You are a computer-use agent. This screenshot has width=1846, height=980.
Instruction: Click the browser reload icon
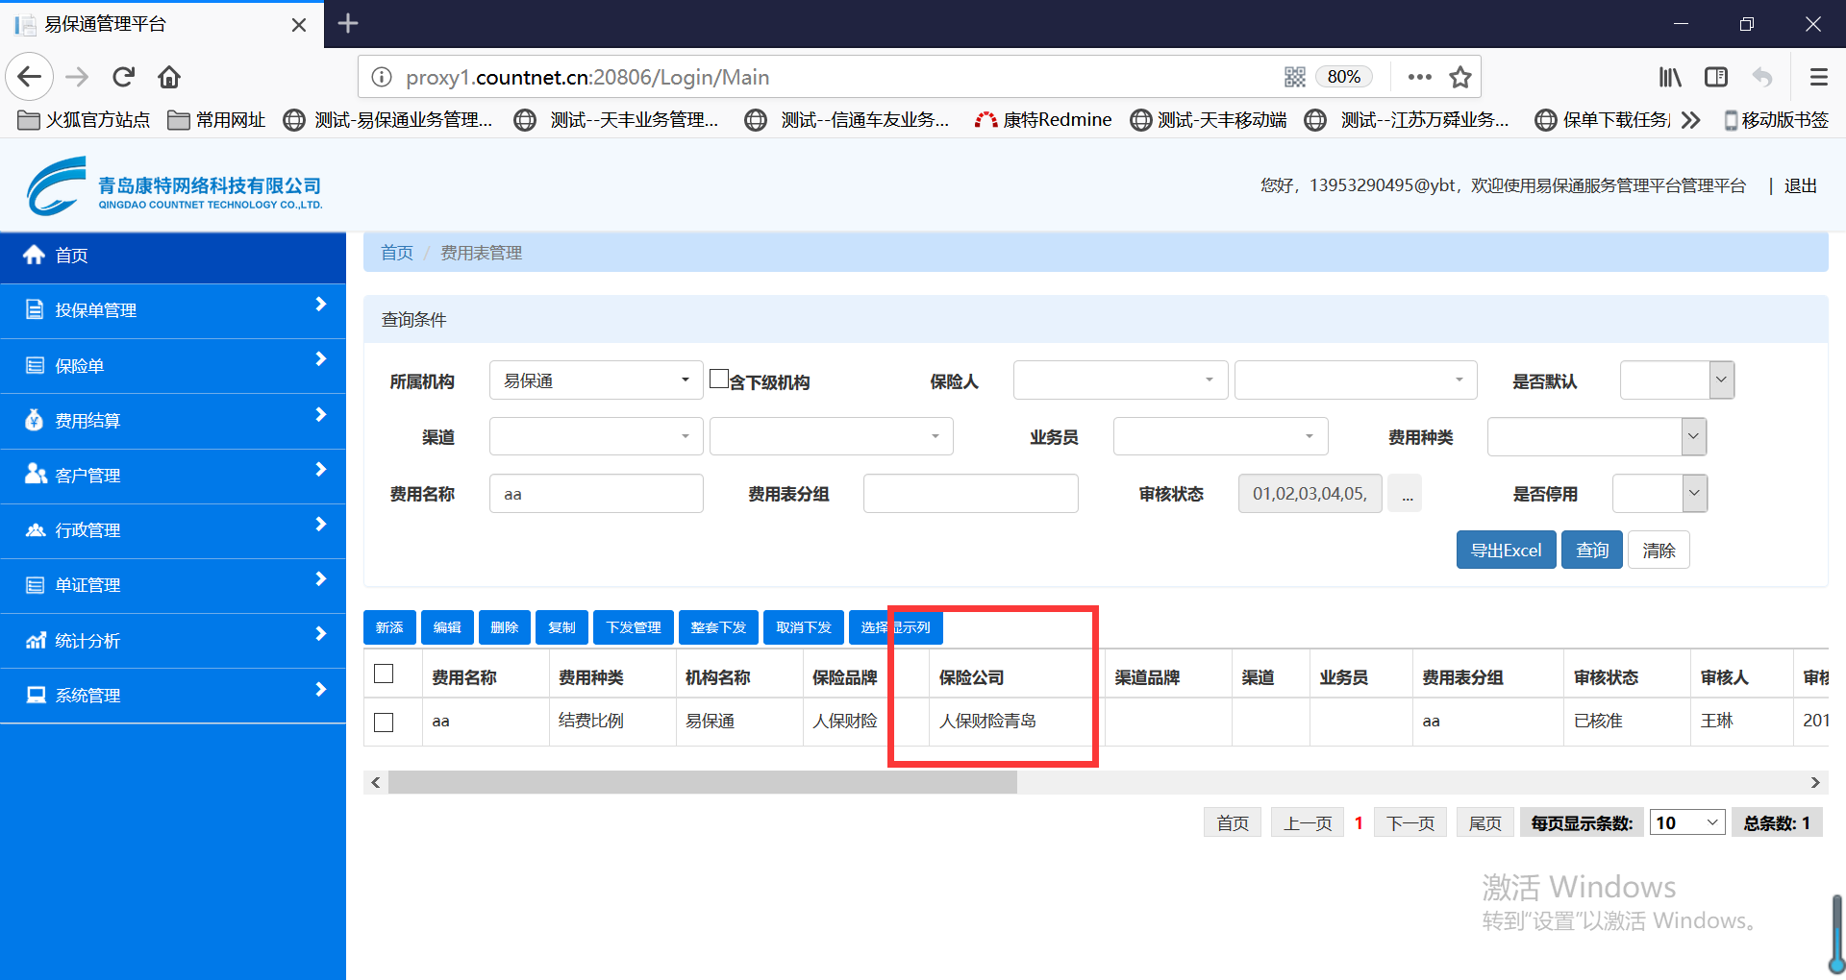click(x=123, y=77)
